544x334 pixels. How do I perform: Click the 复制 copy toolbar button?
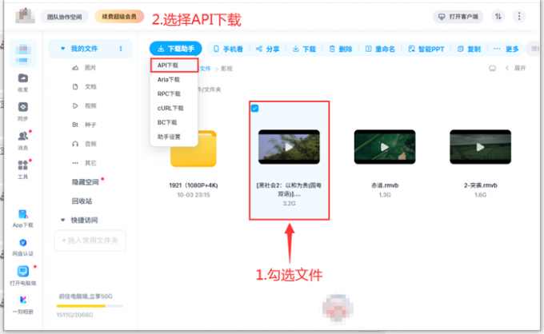click(x=469, y=50)
